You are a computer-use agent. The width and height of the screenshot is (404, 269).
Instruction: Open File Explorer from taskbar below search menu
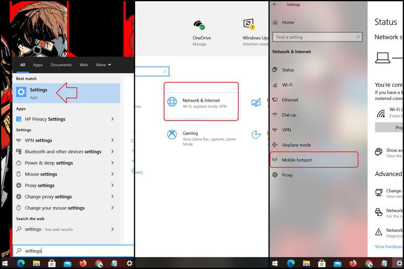click(36, 263)
